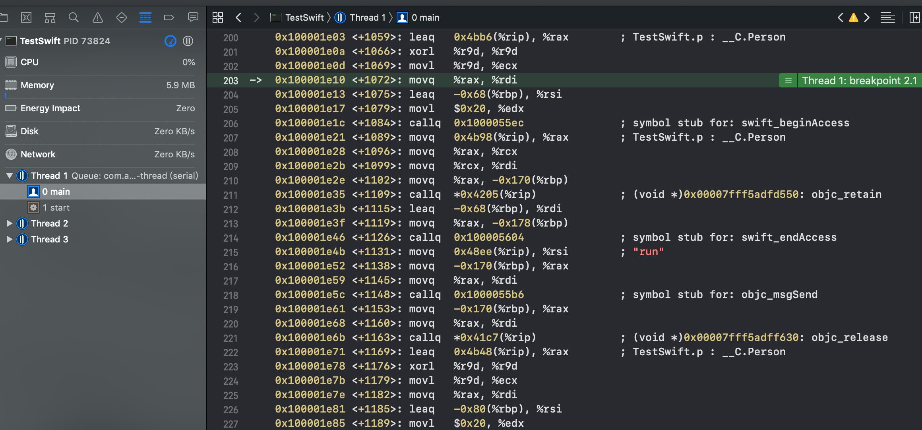
Task: Expand Thread 3 disclosure triangle
Action: point(10,239)
